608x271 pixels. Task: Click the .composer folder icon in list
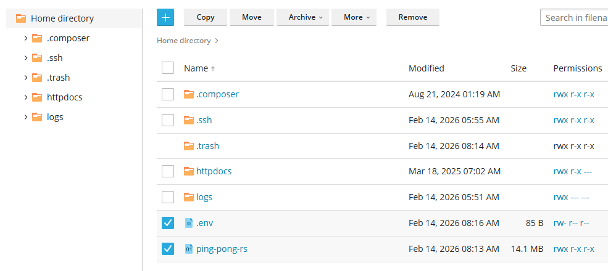pos(189,94)
